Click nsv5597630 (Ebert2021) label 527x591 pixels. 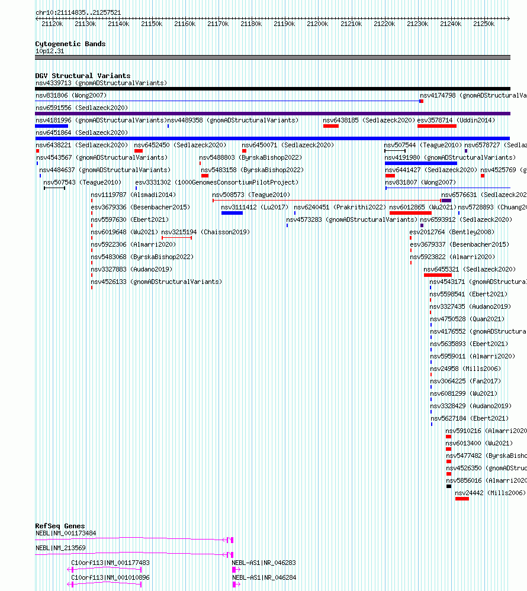[130, 219]
